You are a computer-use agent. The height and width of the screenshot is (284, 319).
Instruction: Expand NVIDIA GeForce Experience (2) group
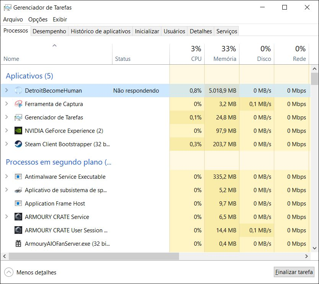(7, 130)
